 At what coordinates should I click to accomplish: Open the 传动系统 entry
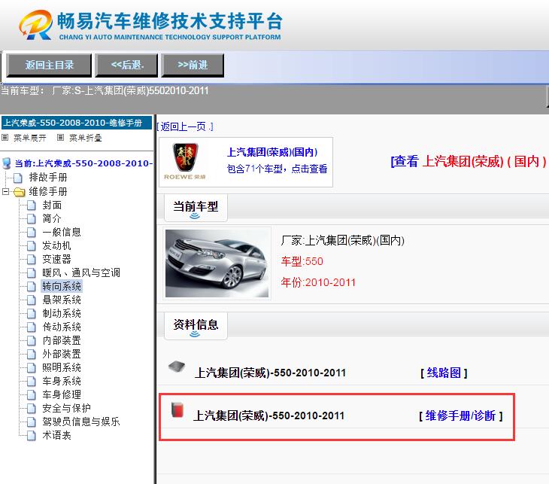click(62, 327)
